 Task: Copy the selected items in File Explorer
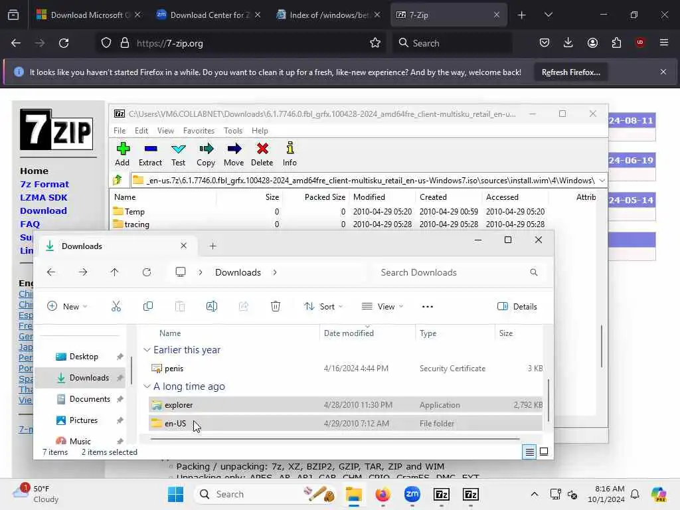click(148, 307)
